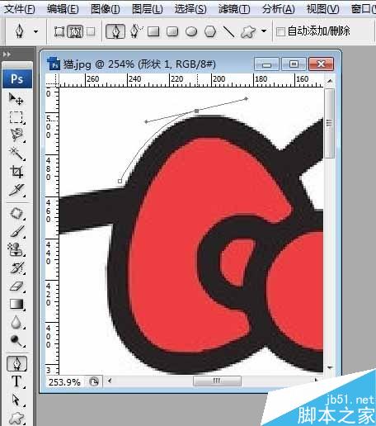Click the upper-right direction handle point
The image size is (376, 426).
pos(247,98)
